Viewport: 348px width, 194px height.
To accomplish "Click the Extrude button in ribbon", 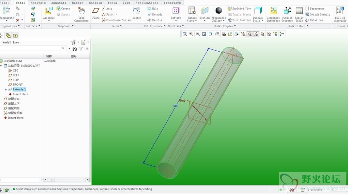I will (155, 14).
